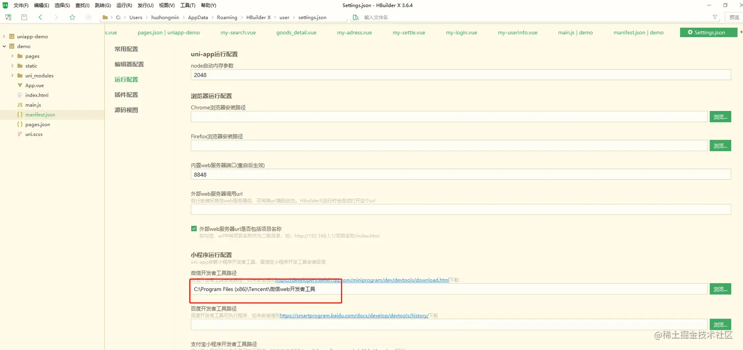Viewport: 743px width, 350px height.
Task: Switch to my-search.vue tab
Action: click(238, 32)
